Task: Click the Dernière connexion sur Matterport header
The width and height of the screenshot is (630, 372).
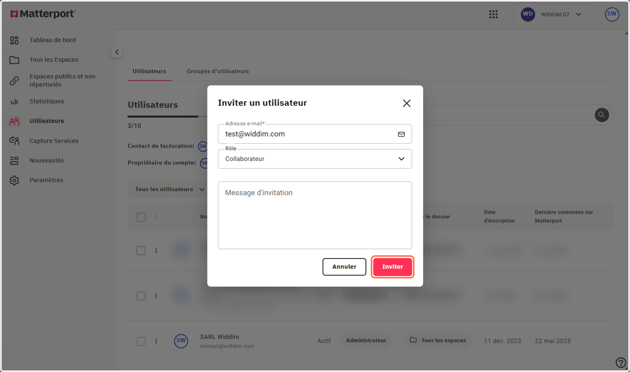Action: [x=564, y=217]
